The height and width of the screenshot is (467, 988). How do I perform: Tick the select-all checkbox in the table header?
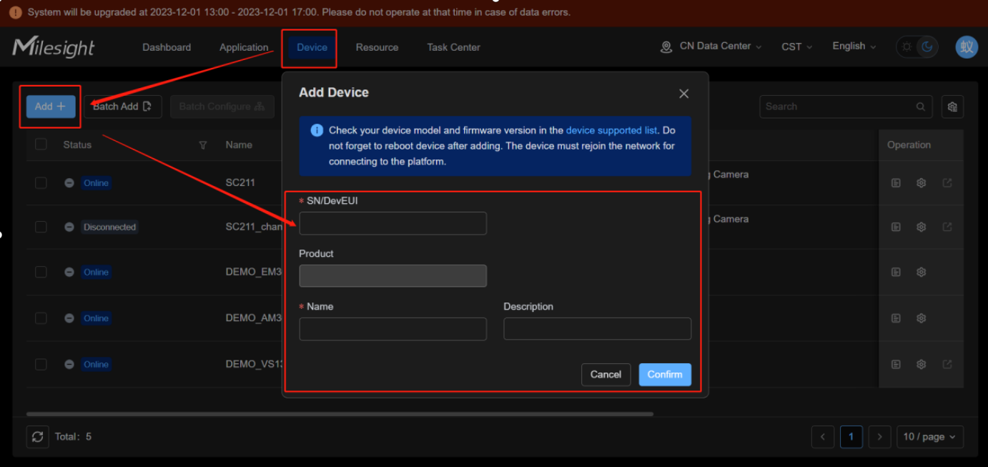tap(41, 144)
